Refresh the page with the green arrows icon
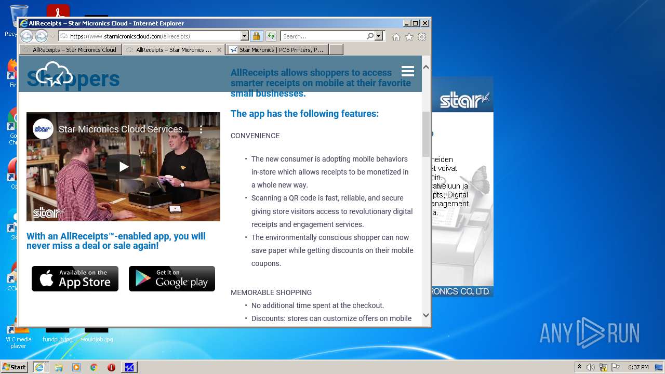The image size is (665, 374). tap(271, 36)
